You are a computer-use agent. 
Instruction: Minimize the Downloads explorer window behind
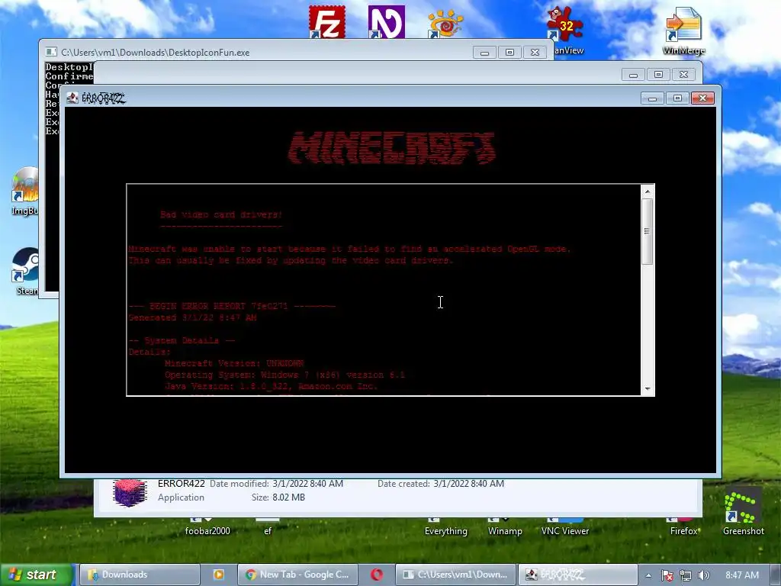coord(633,75)
